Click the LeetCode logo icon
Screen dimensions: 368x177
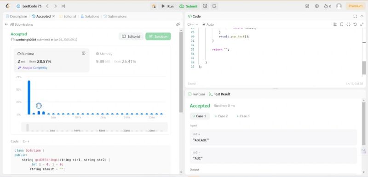click(x=7, y=6)
